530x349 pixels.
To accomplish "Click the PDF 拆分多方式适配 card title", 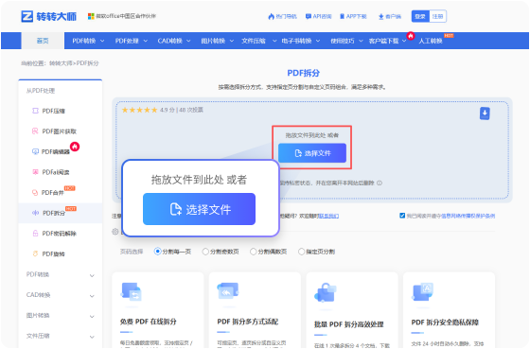I will (x=247, y=322).
